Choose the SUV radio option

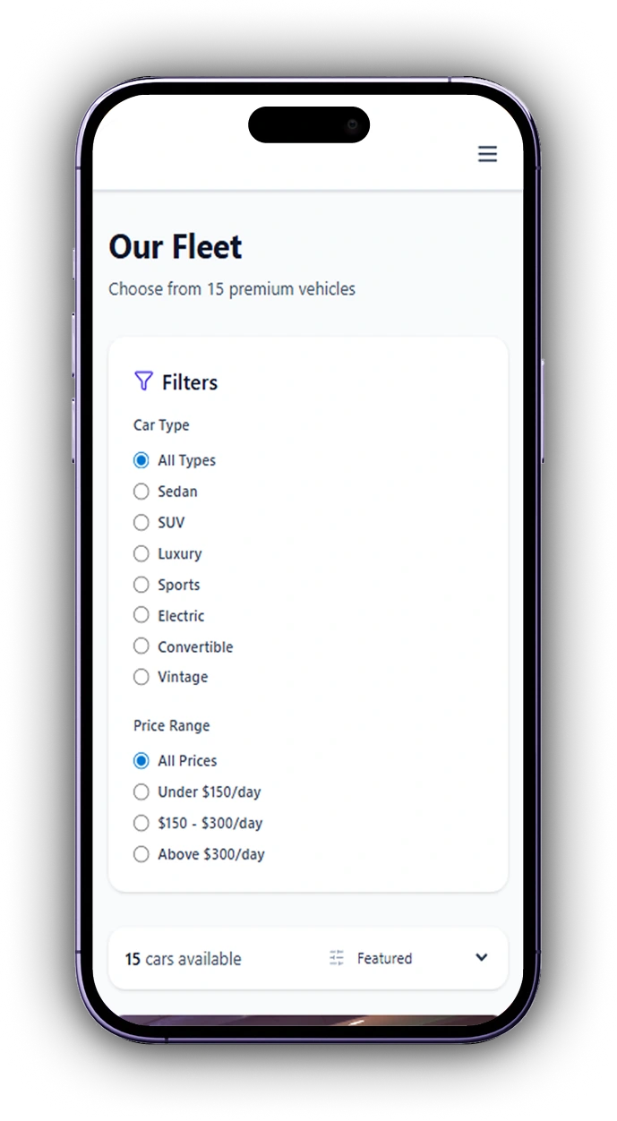coord(141,522)
